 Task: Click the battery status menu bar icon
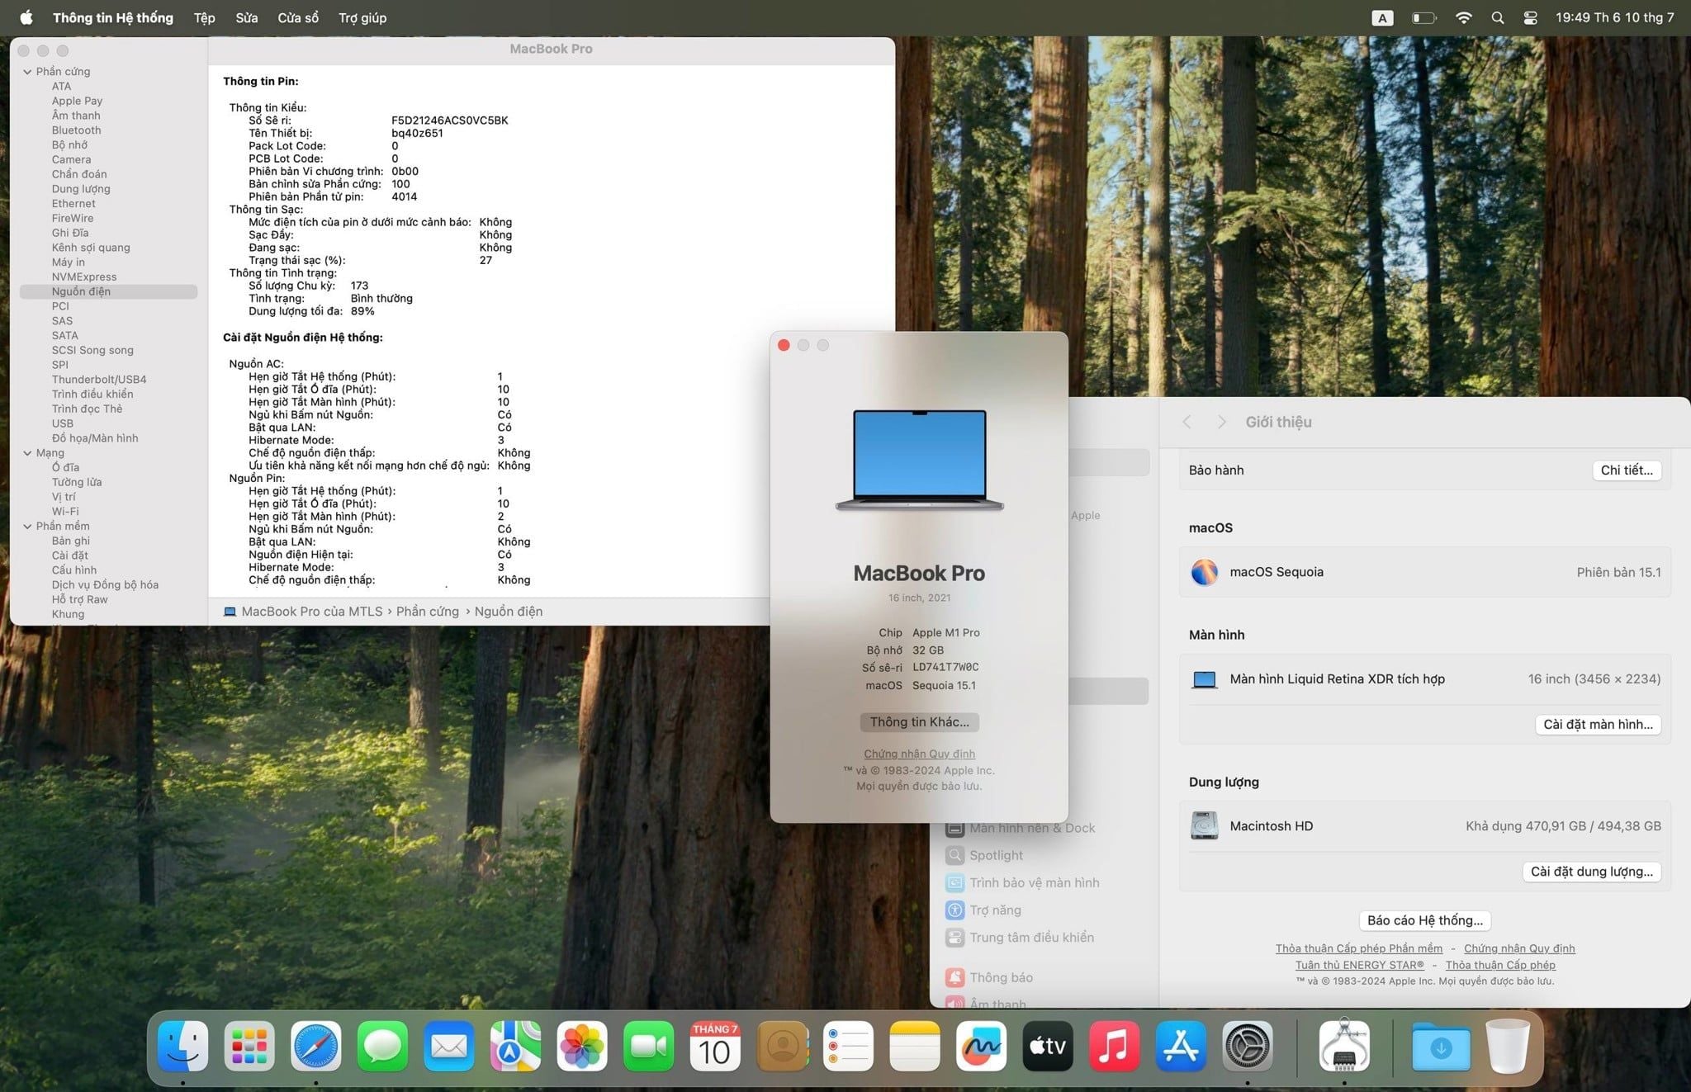click(x=1424, y=17)
